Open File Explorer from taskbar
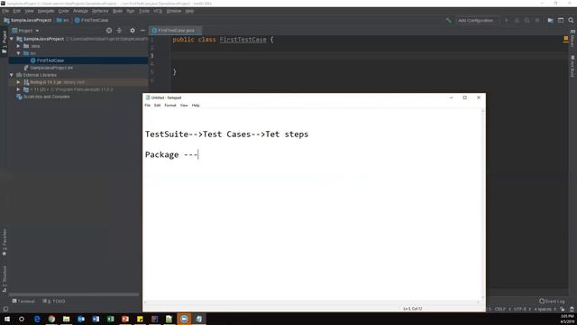The height and width of the screenshot is (325, 577). [66, 319]
